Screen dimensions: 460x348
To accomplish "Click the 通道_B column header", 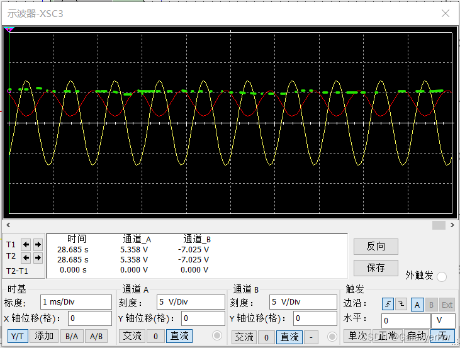I will point(197,239).
